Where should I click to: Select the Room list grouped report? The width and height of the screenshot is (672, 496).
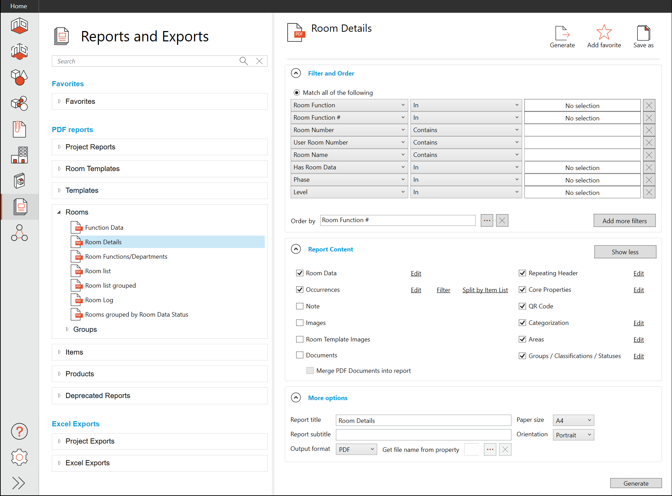click(110, 286)
